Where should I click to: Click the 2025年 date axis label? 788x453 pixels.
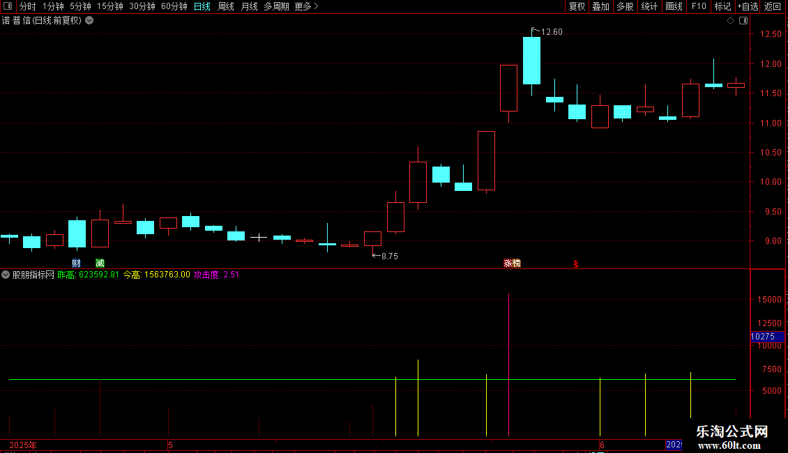pyautogui.click(x=22, y=445)
